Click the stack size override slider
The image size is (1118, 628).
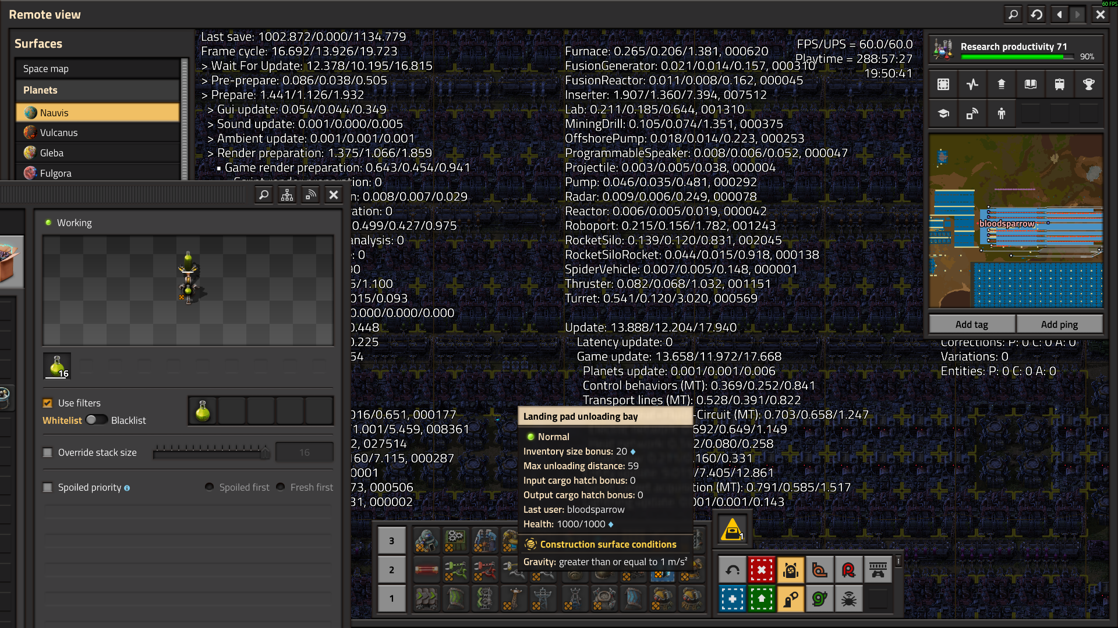click(x=211, y=452)
